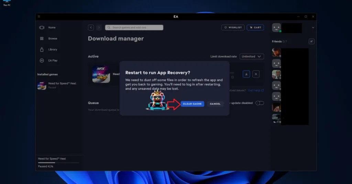Open the Cart
352x184 pixels.
[255, 27]
